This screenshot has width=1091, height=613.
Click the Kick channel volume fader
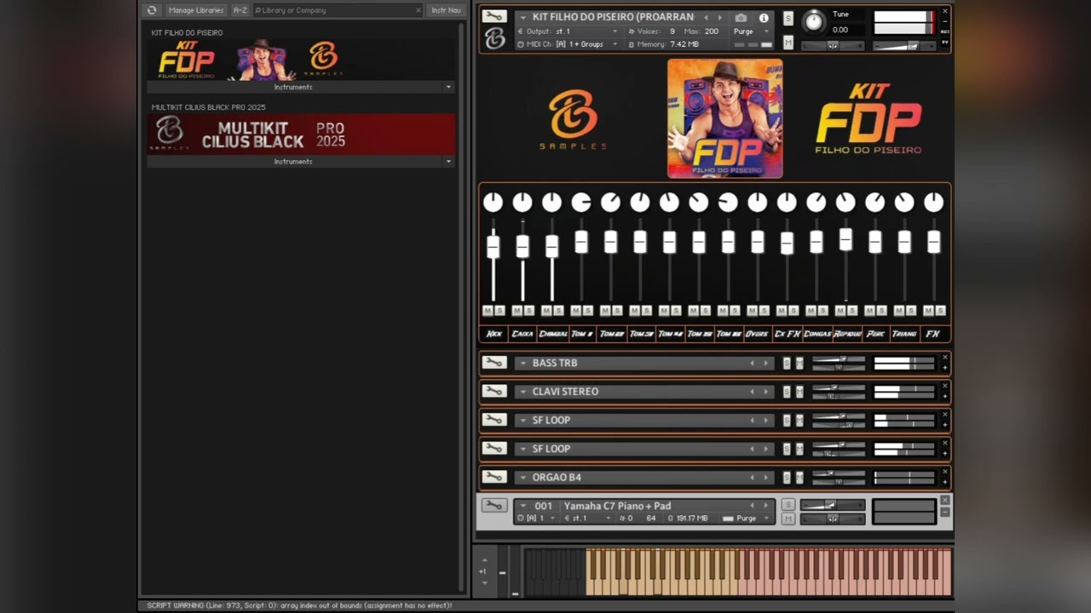[x=494, y=247]
